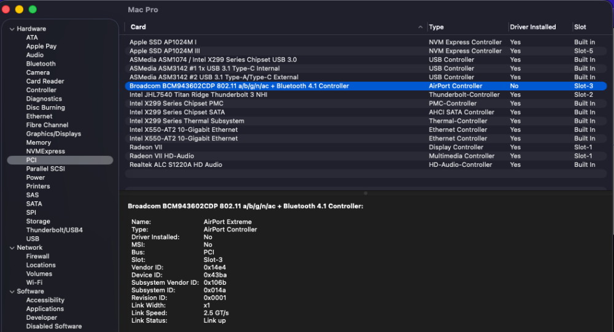Screen dimensions: 614x332
Task: Select Wi-Fi under Network
Action: 34,283
